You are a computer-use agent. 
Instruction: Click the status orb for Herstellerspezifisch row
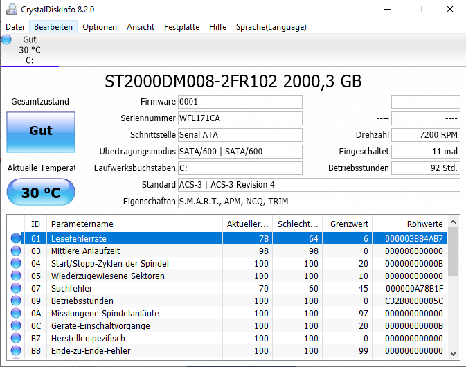tap(16, 338)
